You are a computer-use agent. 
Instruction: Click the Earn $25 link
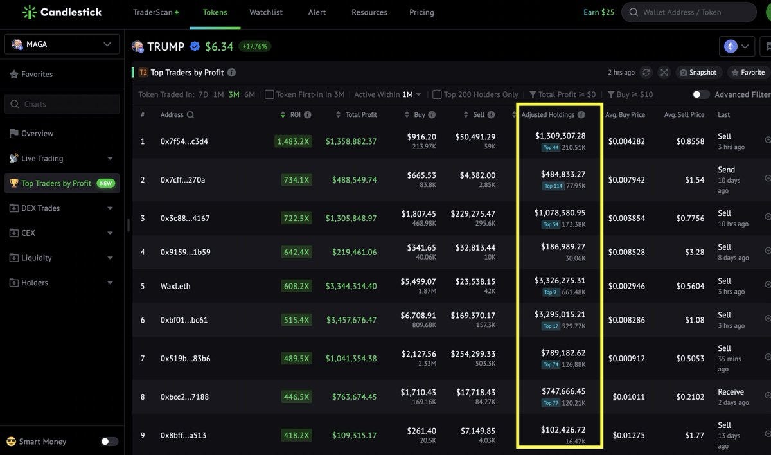tap(599, 12)
